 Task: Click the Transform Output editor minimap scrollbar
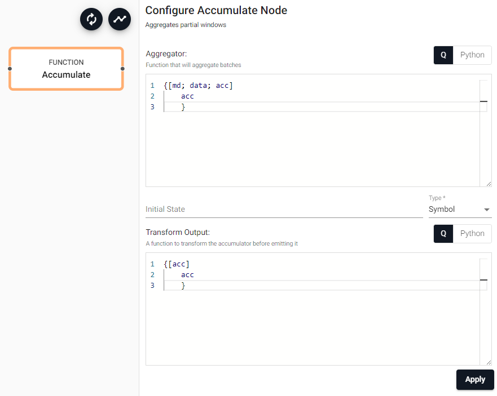(x=483, y=312)
